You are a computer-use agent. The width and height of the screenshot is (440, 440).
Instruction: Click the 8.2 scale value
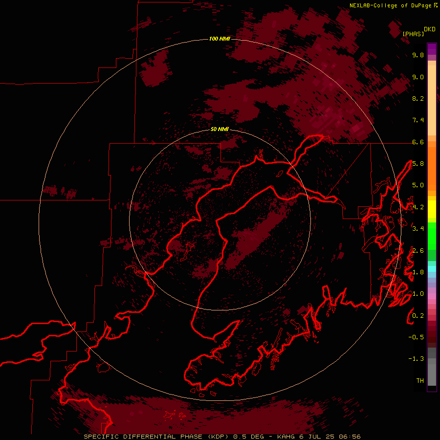[418, 99]
